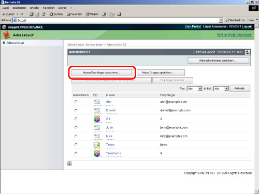Select the radio button for Yokohama
The width and height of the screenshot is (259, 194).
76,153
